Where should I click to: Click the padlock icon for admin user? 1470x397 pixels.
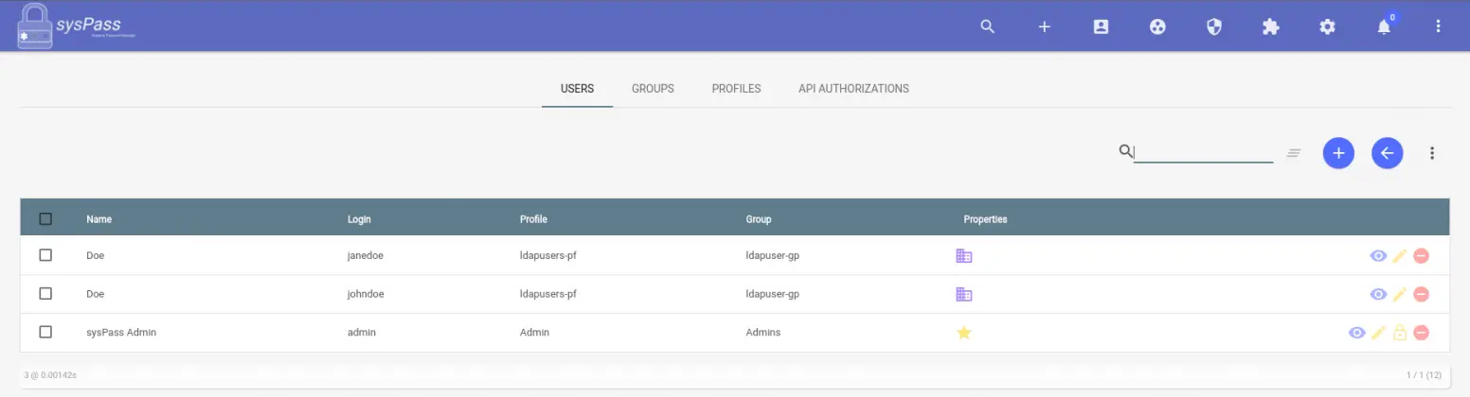1400,333
